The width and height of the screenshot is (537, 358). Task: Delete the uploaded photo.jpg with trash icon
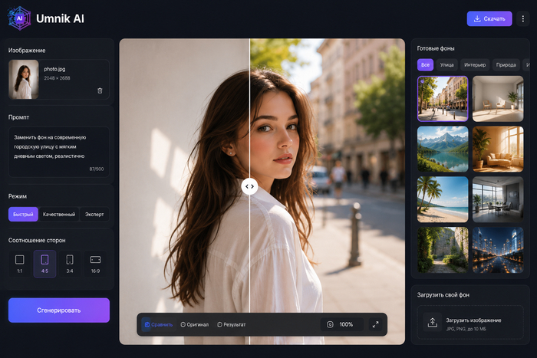pyautogui.click(x=100, y=90)
